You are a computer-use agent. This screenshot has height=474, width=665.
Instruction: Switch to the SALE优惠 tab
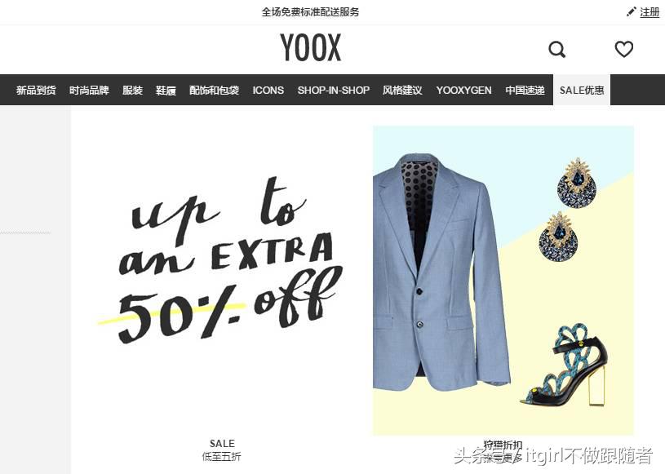[x=582, y=90]
